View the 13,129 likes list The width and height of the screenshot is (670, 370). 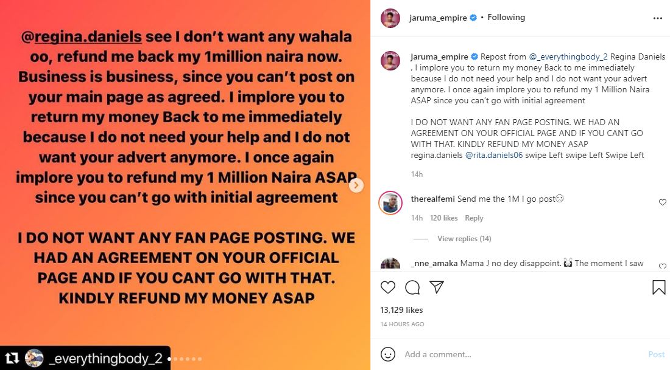pyautogui.click(x=401, y=310)
